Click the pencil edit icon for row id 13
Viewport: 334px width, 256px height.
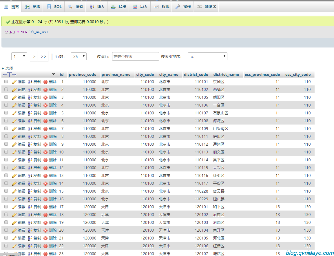[14, 176]
